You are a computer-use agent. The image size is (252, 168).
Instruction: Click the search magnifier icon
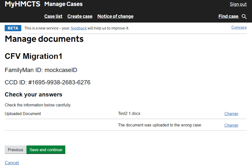[x=244, y=17]
